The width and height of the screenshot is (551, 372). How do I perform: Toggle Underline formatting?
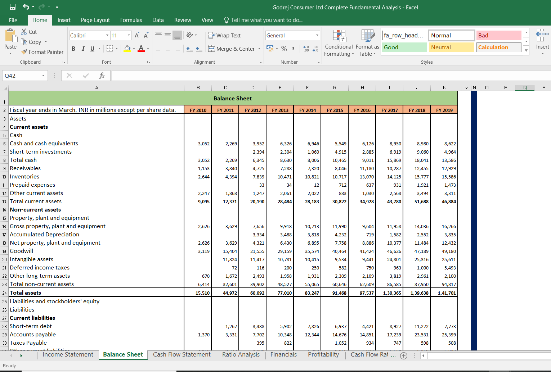[x=93, y=49]
